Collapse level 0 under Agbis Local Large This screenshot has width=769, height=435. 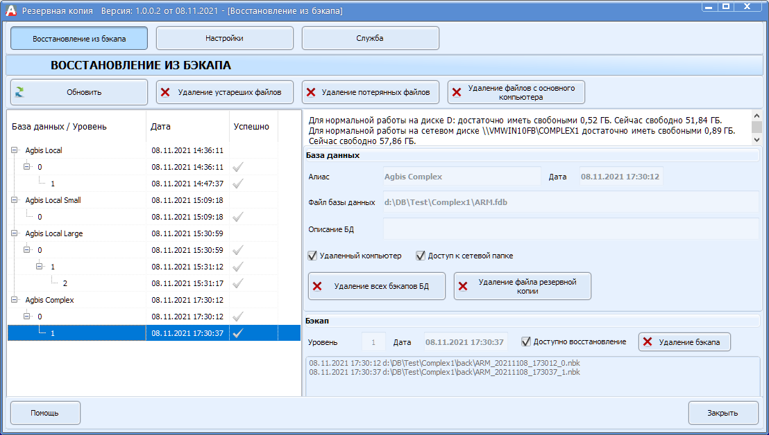pos(27,250)
